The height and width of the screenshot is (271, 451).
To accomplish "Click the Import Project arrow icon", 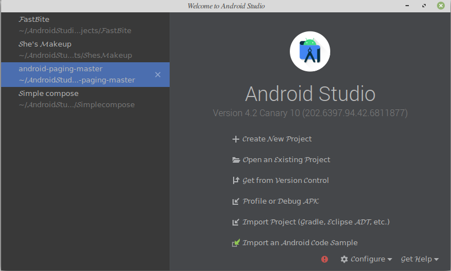I will 235,222.
